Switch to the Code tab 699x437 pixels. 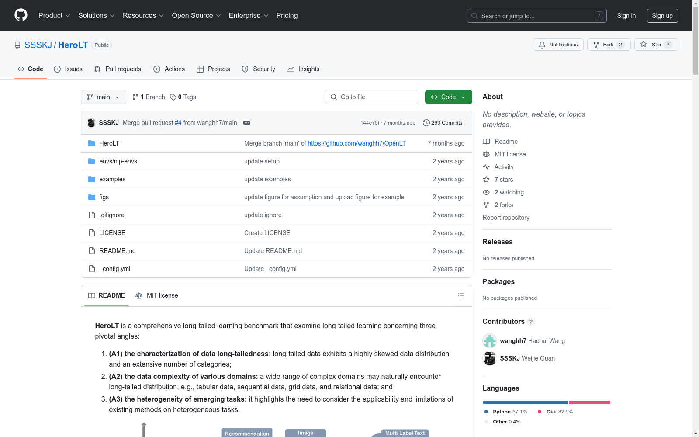coord(31,69)
